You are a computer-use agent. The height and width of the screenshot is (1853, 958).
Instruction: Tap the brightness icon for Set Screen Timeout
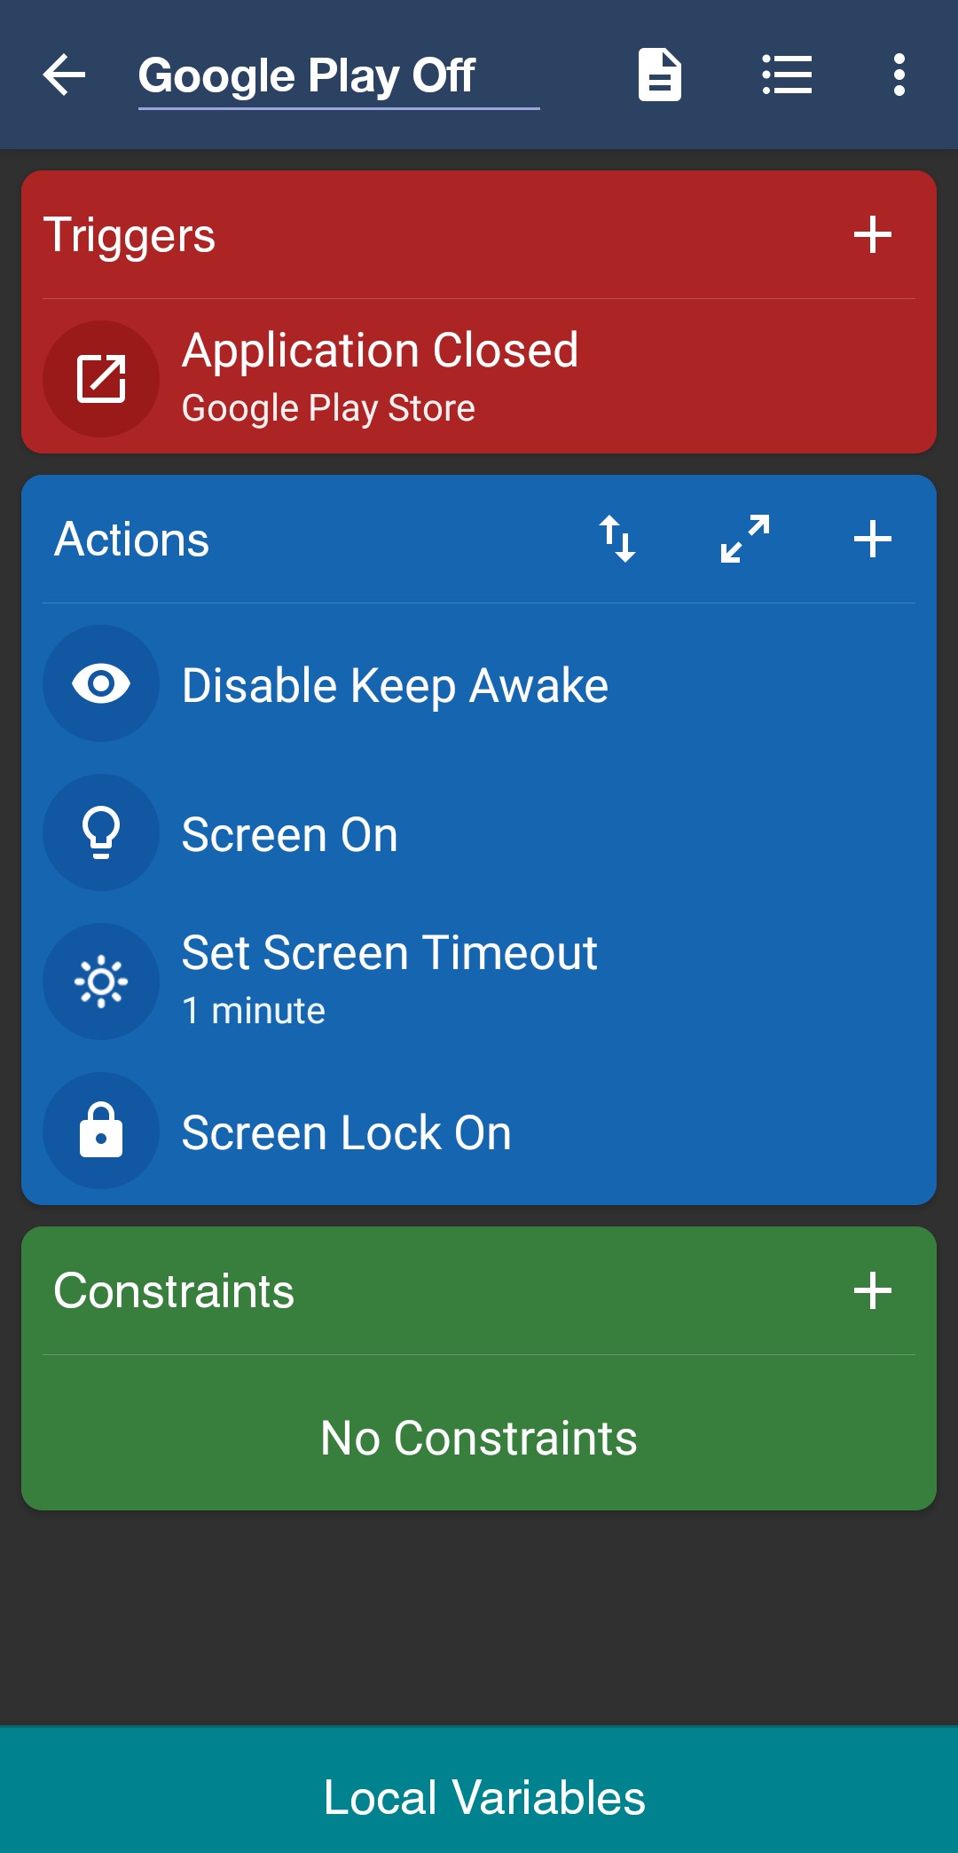[x=101, y=982]
